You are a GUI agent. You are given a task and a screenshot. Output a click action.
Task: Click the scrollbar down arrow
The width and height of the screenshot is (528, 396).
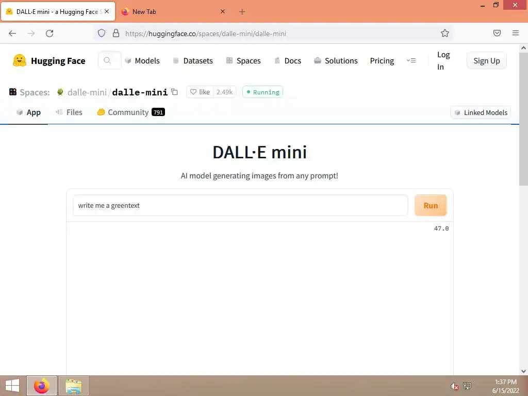[523, 371]
